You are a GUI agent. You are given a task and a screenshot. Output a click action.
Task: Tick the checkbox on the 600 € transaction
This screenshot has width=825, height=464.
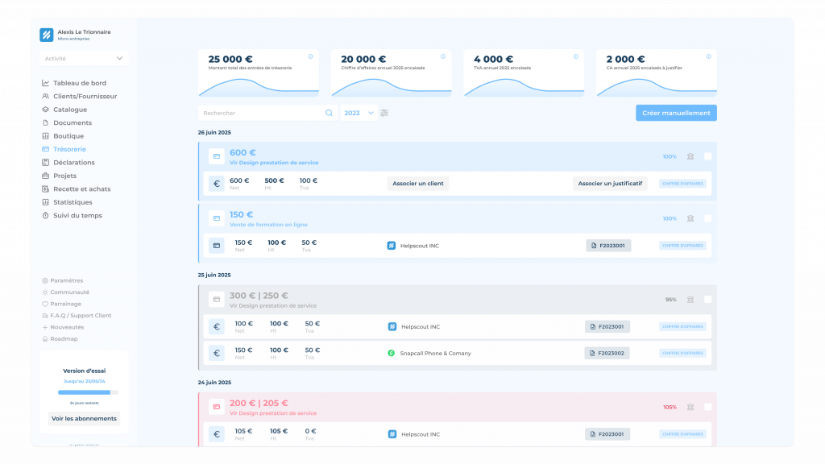pyautogui.click(x=707, y=157)
